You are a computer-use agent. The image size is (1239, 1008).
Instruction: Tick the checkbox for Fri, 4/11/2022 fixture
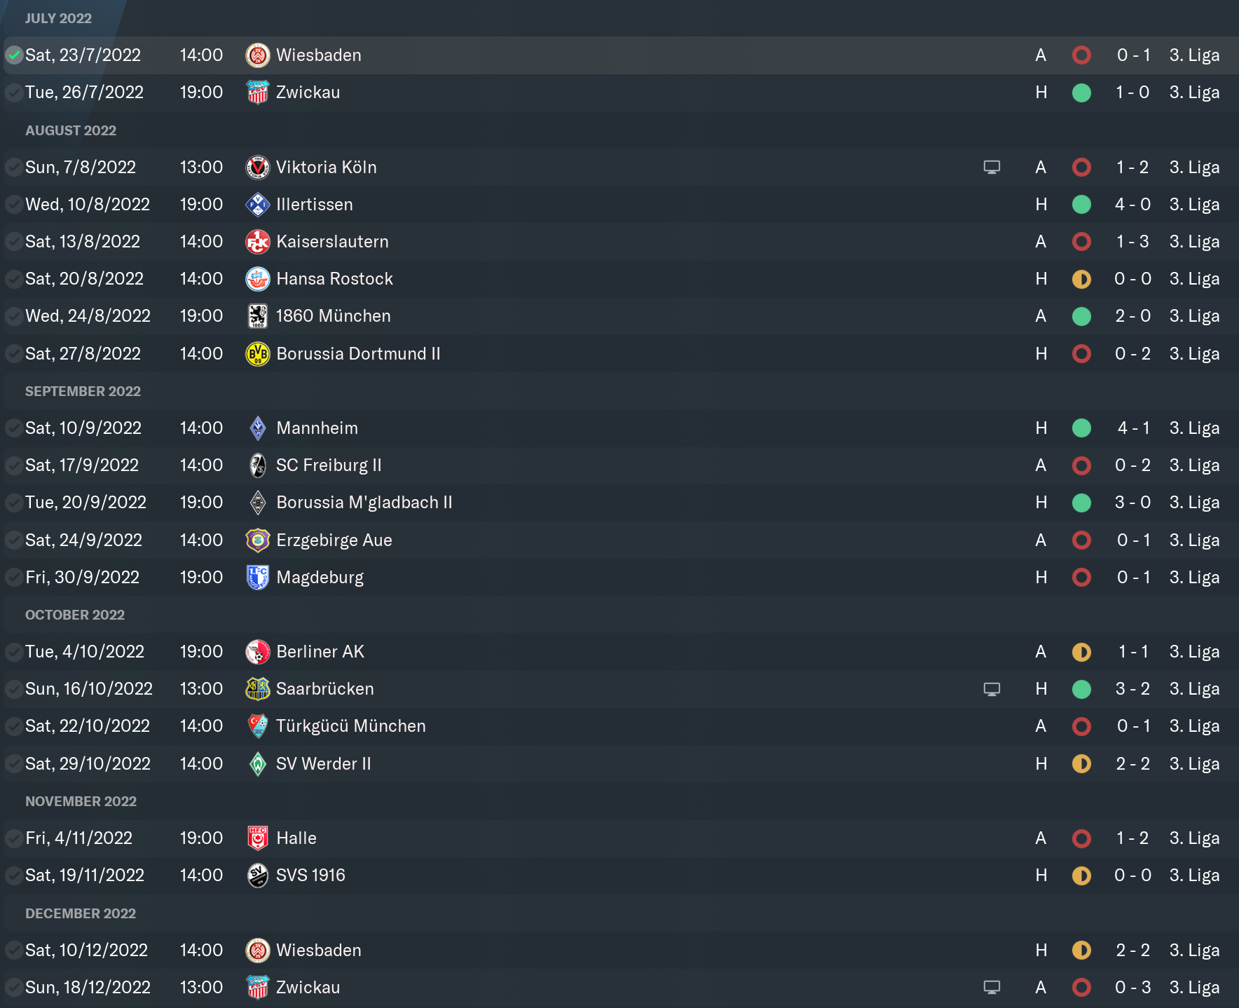pos(13,838)
